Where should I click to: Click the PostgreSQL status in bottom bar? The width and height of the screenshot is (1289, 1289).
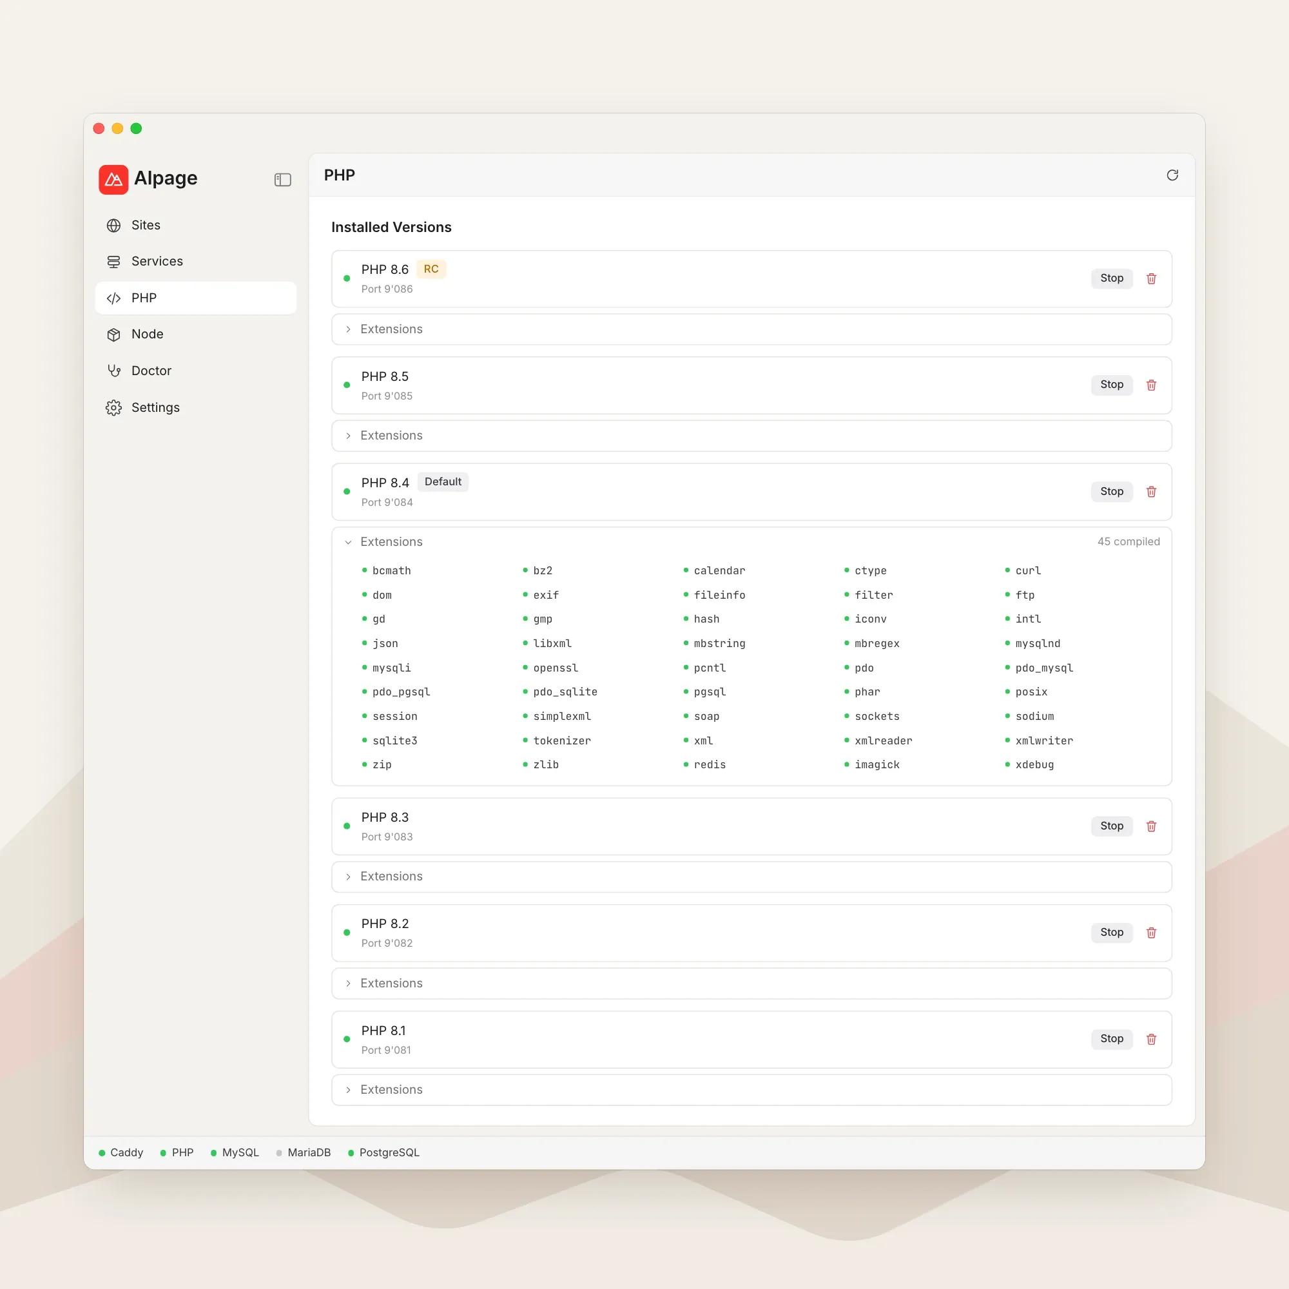pyautogui.click(x=383, y=1152)
